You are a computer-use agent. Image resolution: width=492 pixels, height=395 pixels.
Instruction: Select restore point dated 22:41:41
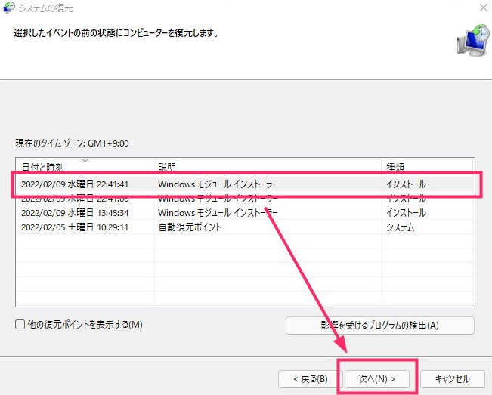(245, 184)
